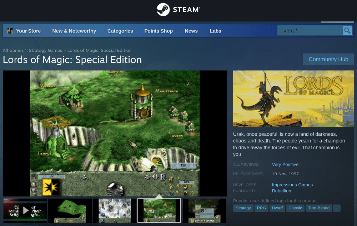Select the Turn-Based tag
This screenshot has width=357, height=226.
tap(318, 208)
